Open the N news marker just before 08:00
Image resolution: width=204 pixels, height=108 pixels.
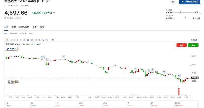pyautogui.click(x=135, y=68)
